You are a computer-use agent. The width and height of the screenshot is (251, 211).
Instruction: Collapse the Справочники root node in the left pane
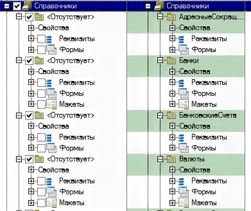[x=7, y=6]
